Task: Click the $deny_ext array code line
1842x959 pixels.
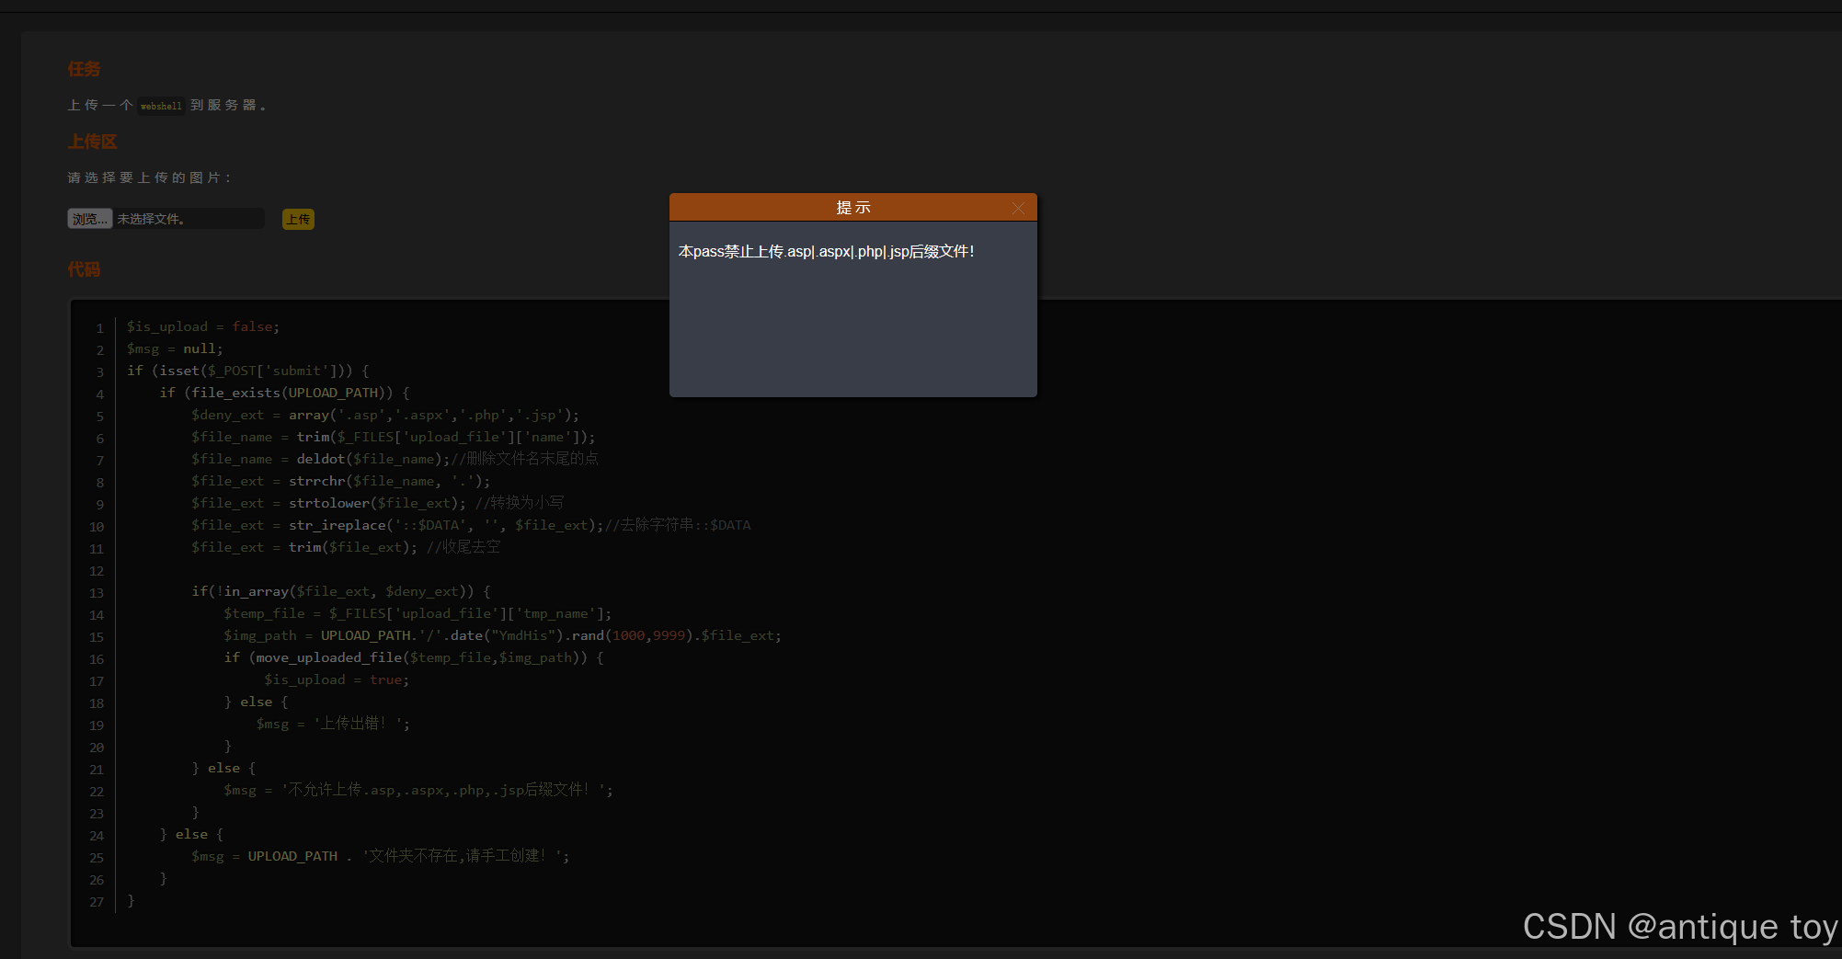Action: tap(385, 415)
